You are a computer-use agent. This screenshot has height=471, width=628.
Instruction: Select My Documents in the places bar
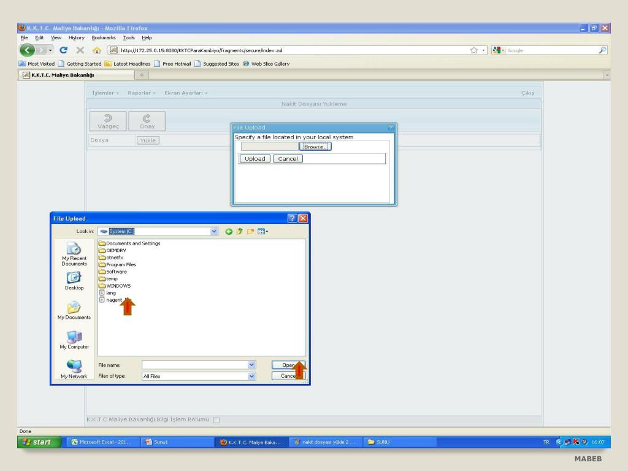point(74,311)
